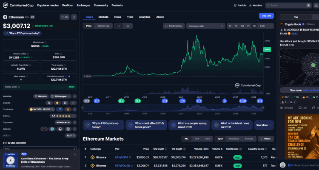Collapse the CoinBites banner with chevron
The image size is (319, 170).
(x=75, y=154)
